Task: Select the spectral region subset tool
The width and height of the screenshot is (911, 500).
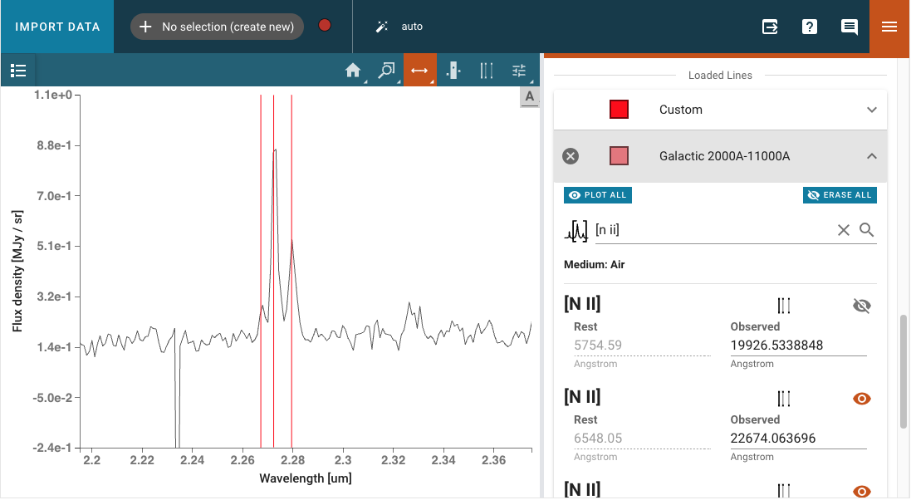Action: (x=453, y=71)
